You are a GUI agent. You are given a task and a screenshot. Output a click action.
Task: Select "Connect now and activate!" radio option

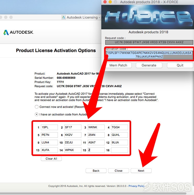(37, 107)
